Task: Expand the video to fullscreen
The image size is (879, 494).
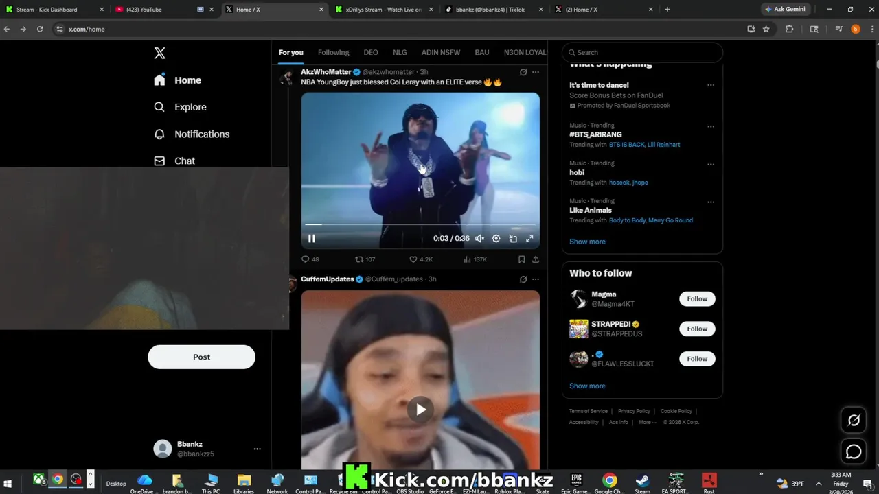Action: (x=529, y=238)
